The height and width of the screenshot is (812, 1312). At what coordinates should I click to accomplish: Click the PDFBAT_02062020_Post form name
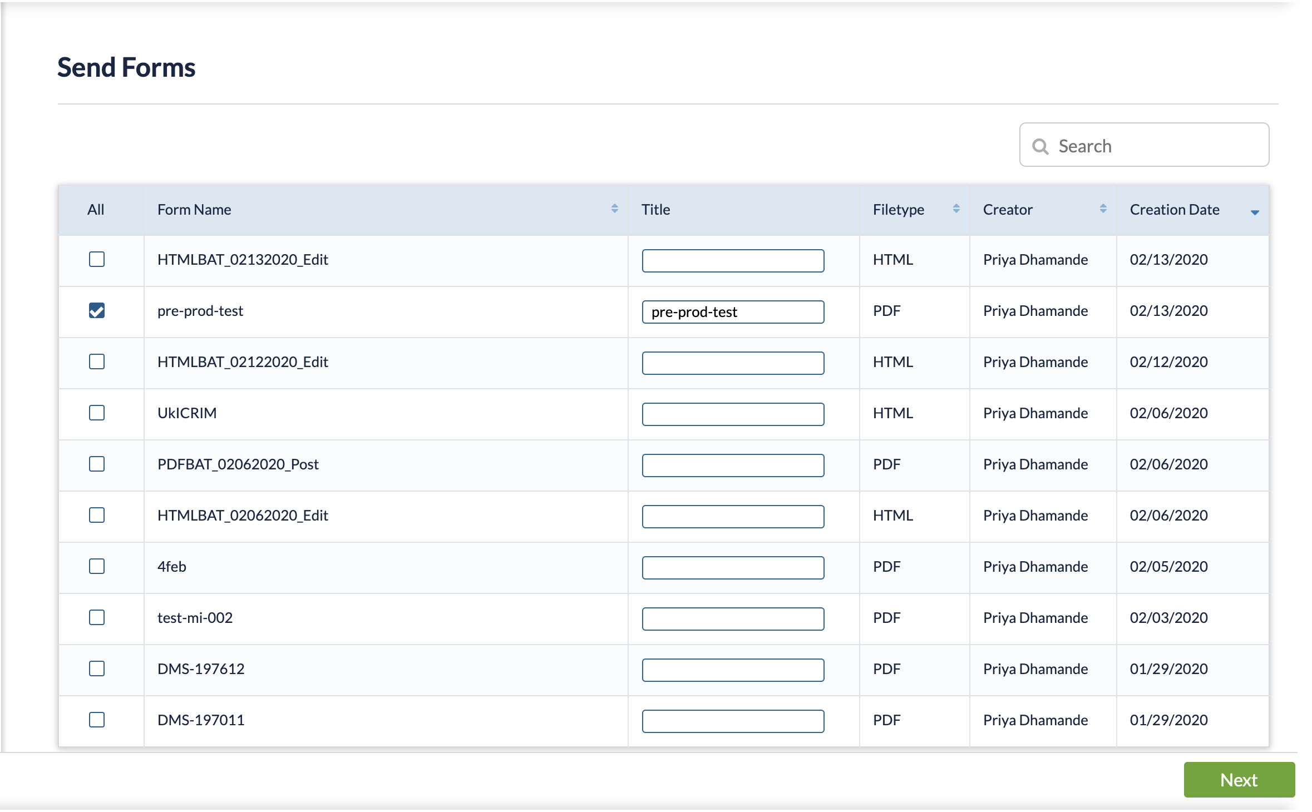(x=238, y=464)
